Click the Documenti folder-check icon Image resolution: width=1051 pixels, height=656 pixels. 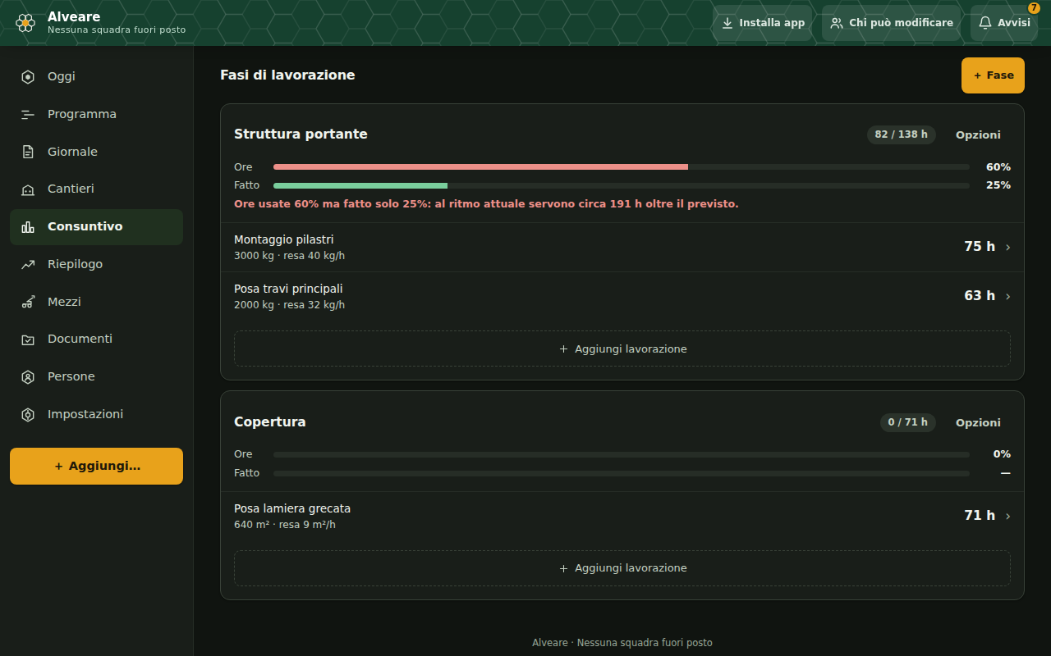pyautogui.click(x=28, y=339)
